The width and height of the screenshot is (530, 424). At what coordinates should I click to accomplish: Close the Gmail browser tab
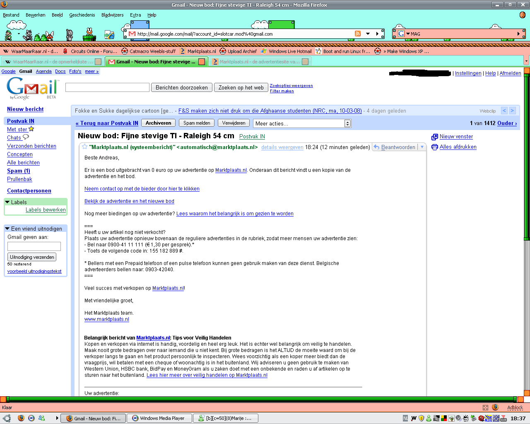tap(202, 62)
